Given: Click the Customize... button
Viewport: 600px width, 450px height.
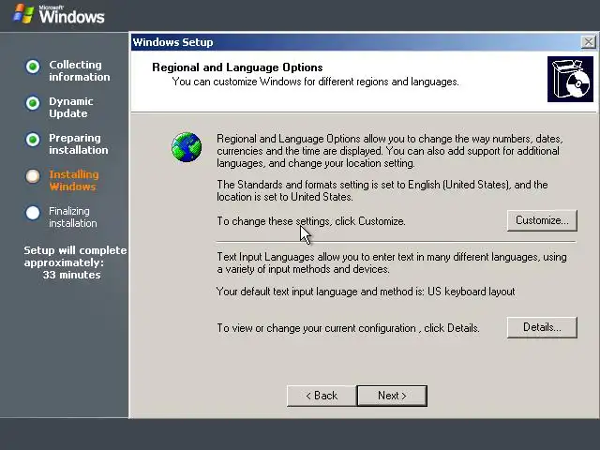Looking at the screenshot, I should pyautogui.click(x=542, y=220).
